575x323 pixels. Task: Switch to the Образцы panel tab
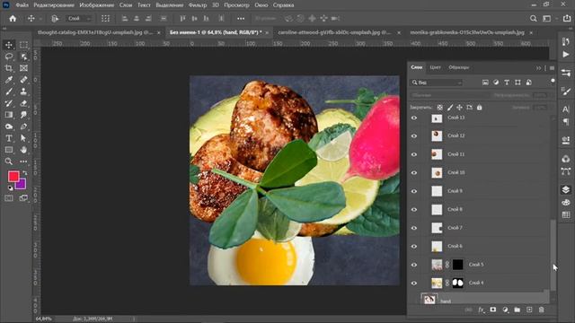click(x=458, y=67)
